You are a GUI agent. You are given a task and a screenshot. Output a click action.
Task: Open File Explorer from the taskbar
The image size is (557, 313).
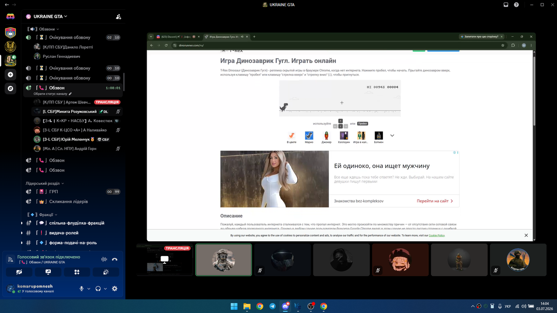(x=247, y=306)
